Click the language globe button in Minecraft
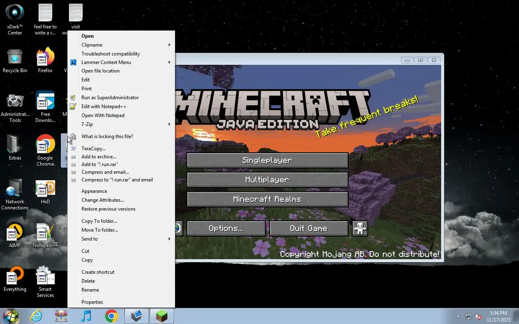Screen dimensions: 519x324 click(x=179, y=228)
